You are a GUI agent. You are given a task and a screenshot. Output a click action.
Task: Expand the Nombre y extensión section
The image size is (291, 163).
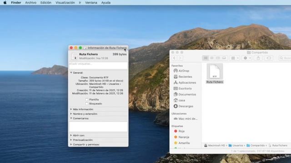[71, 114]
